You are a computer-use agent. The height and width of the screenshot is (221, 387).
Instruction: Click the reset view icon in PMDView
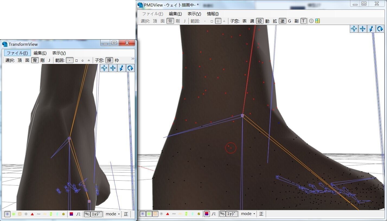click(x=354, y=29)
